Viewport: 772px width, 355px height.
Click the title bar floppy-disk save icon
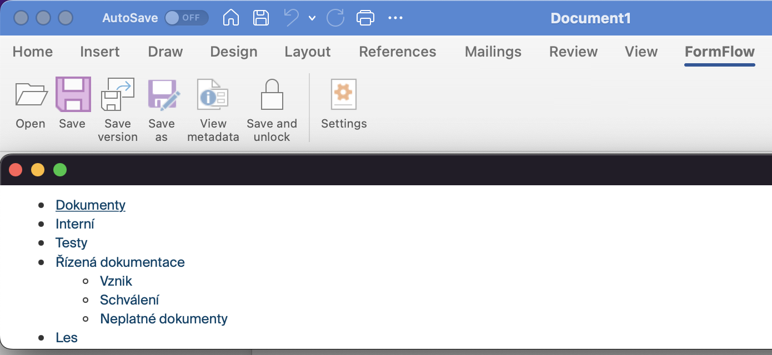[x=261, y=18]
